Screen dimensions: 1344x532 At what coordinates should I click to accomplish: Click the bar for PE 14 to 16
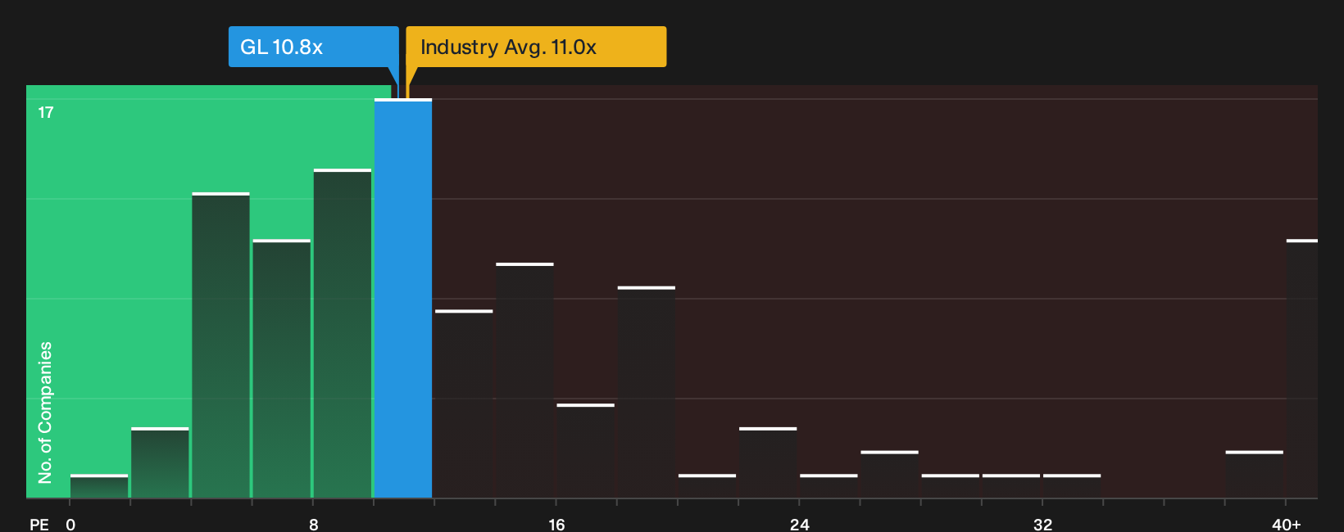click(x=524, y=381)
